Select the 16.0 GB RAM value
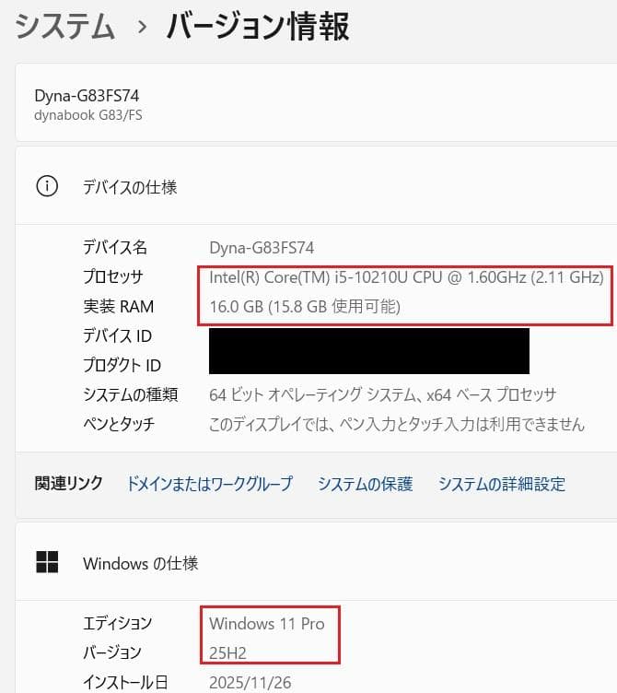 pos(305,306)
